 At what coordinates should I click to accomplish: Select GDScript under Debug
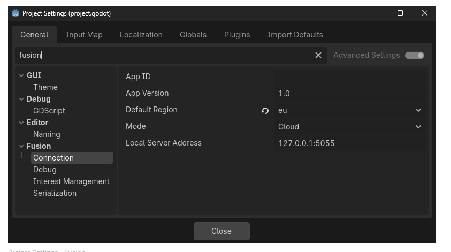point(49,111)
